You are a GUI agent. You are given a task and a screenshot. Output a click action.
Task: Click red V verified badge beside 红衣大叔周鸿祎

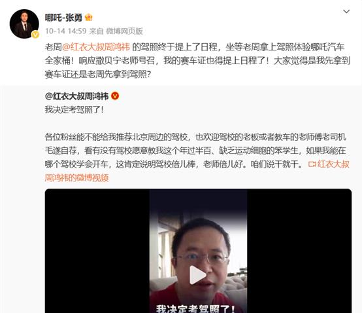[x=115, y=96]
